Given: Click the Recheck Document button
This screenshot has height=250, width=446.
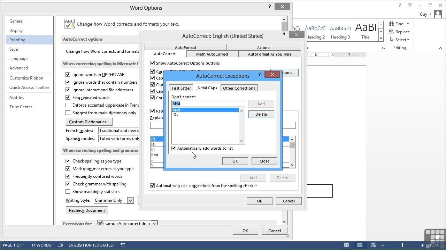Looking at the screenshot, I should [87, 210].
